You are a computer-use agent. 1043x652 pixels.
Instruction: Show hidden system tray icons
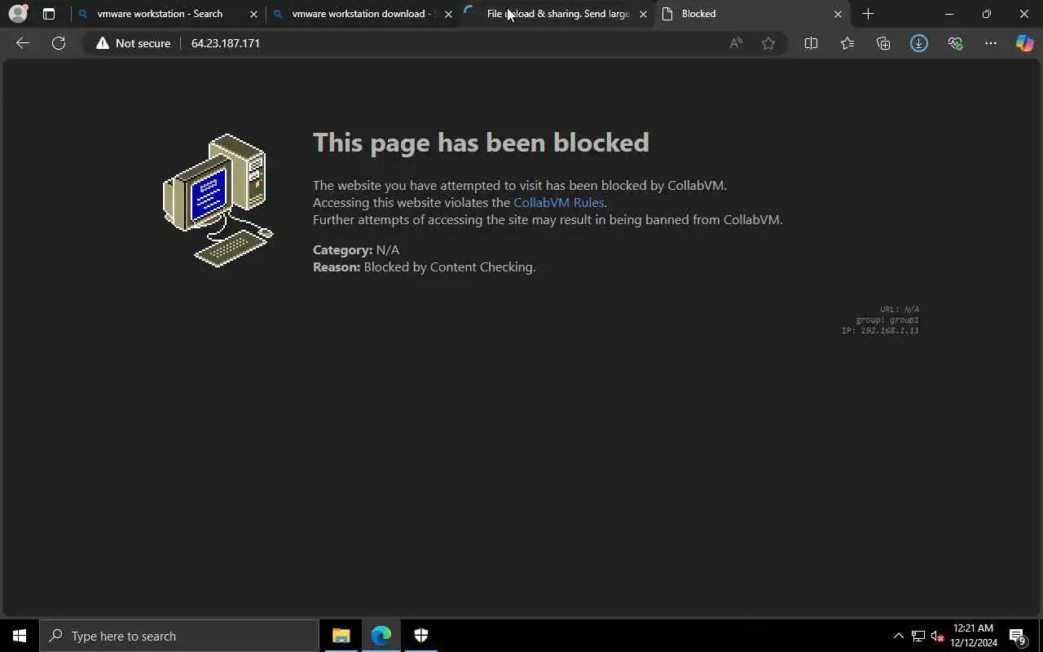(898, 636)
